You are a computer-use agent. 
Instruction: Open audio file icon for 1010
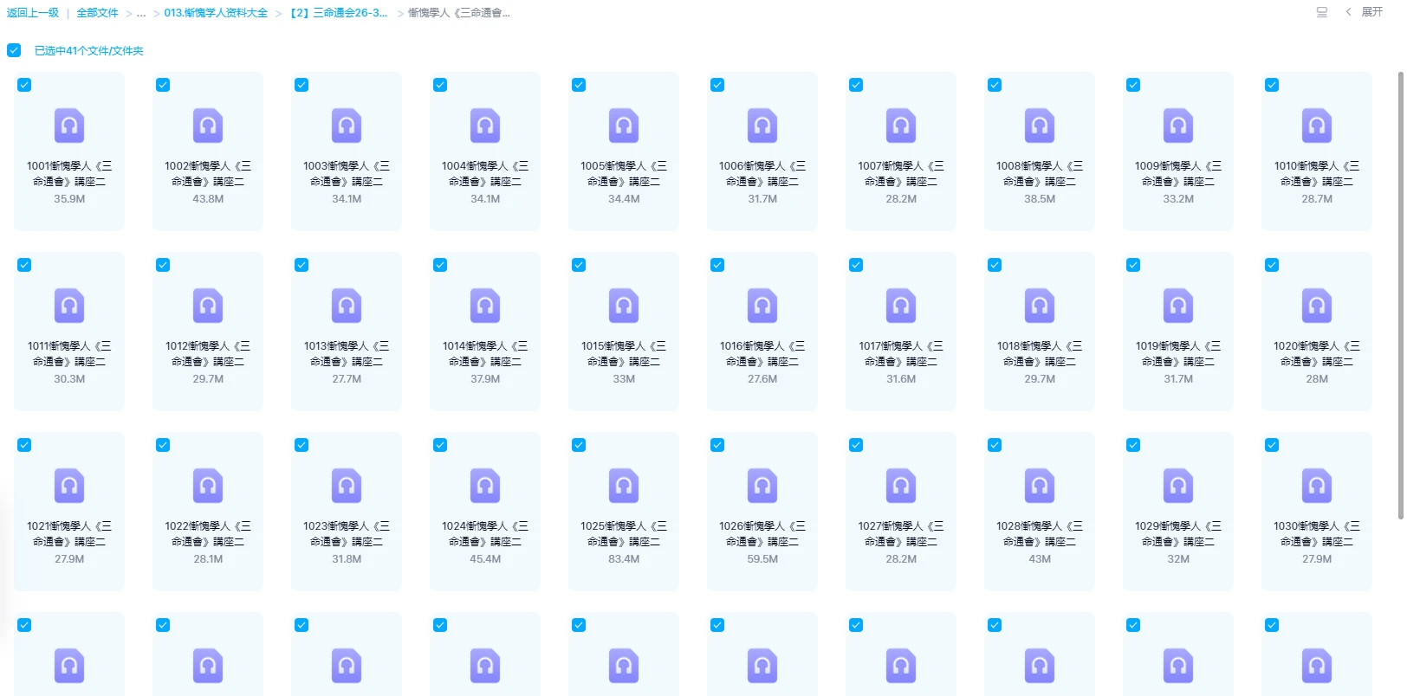(1317, 126)
